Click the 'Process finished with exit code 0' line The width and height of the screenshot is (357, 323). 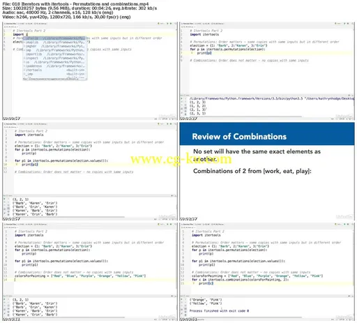click(x=219, y=311)
